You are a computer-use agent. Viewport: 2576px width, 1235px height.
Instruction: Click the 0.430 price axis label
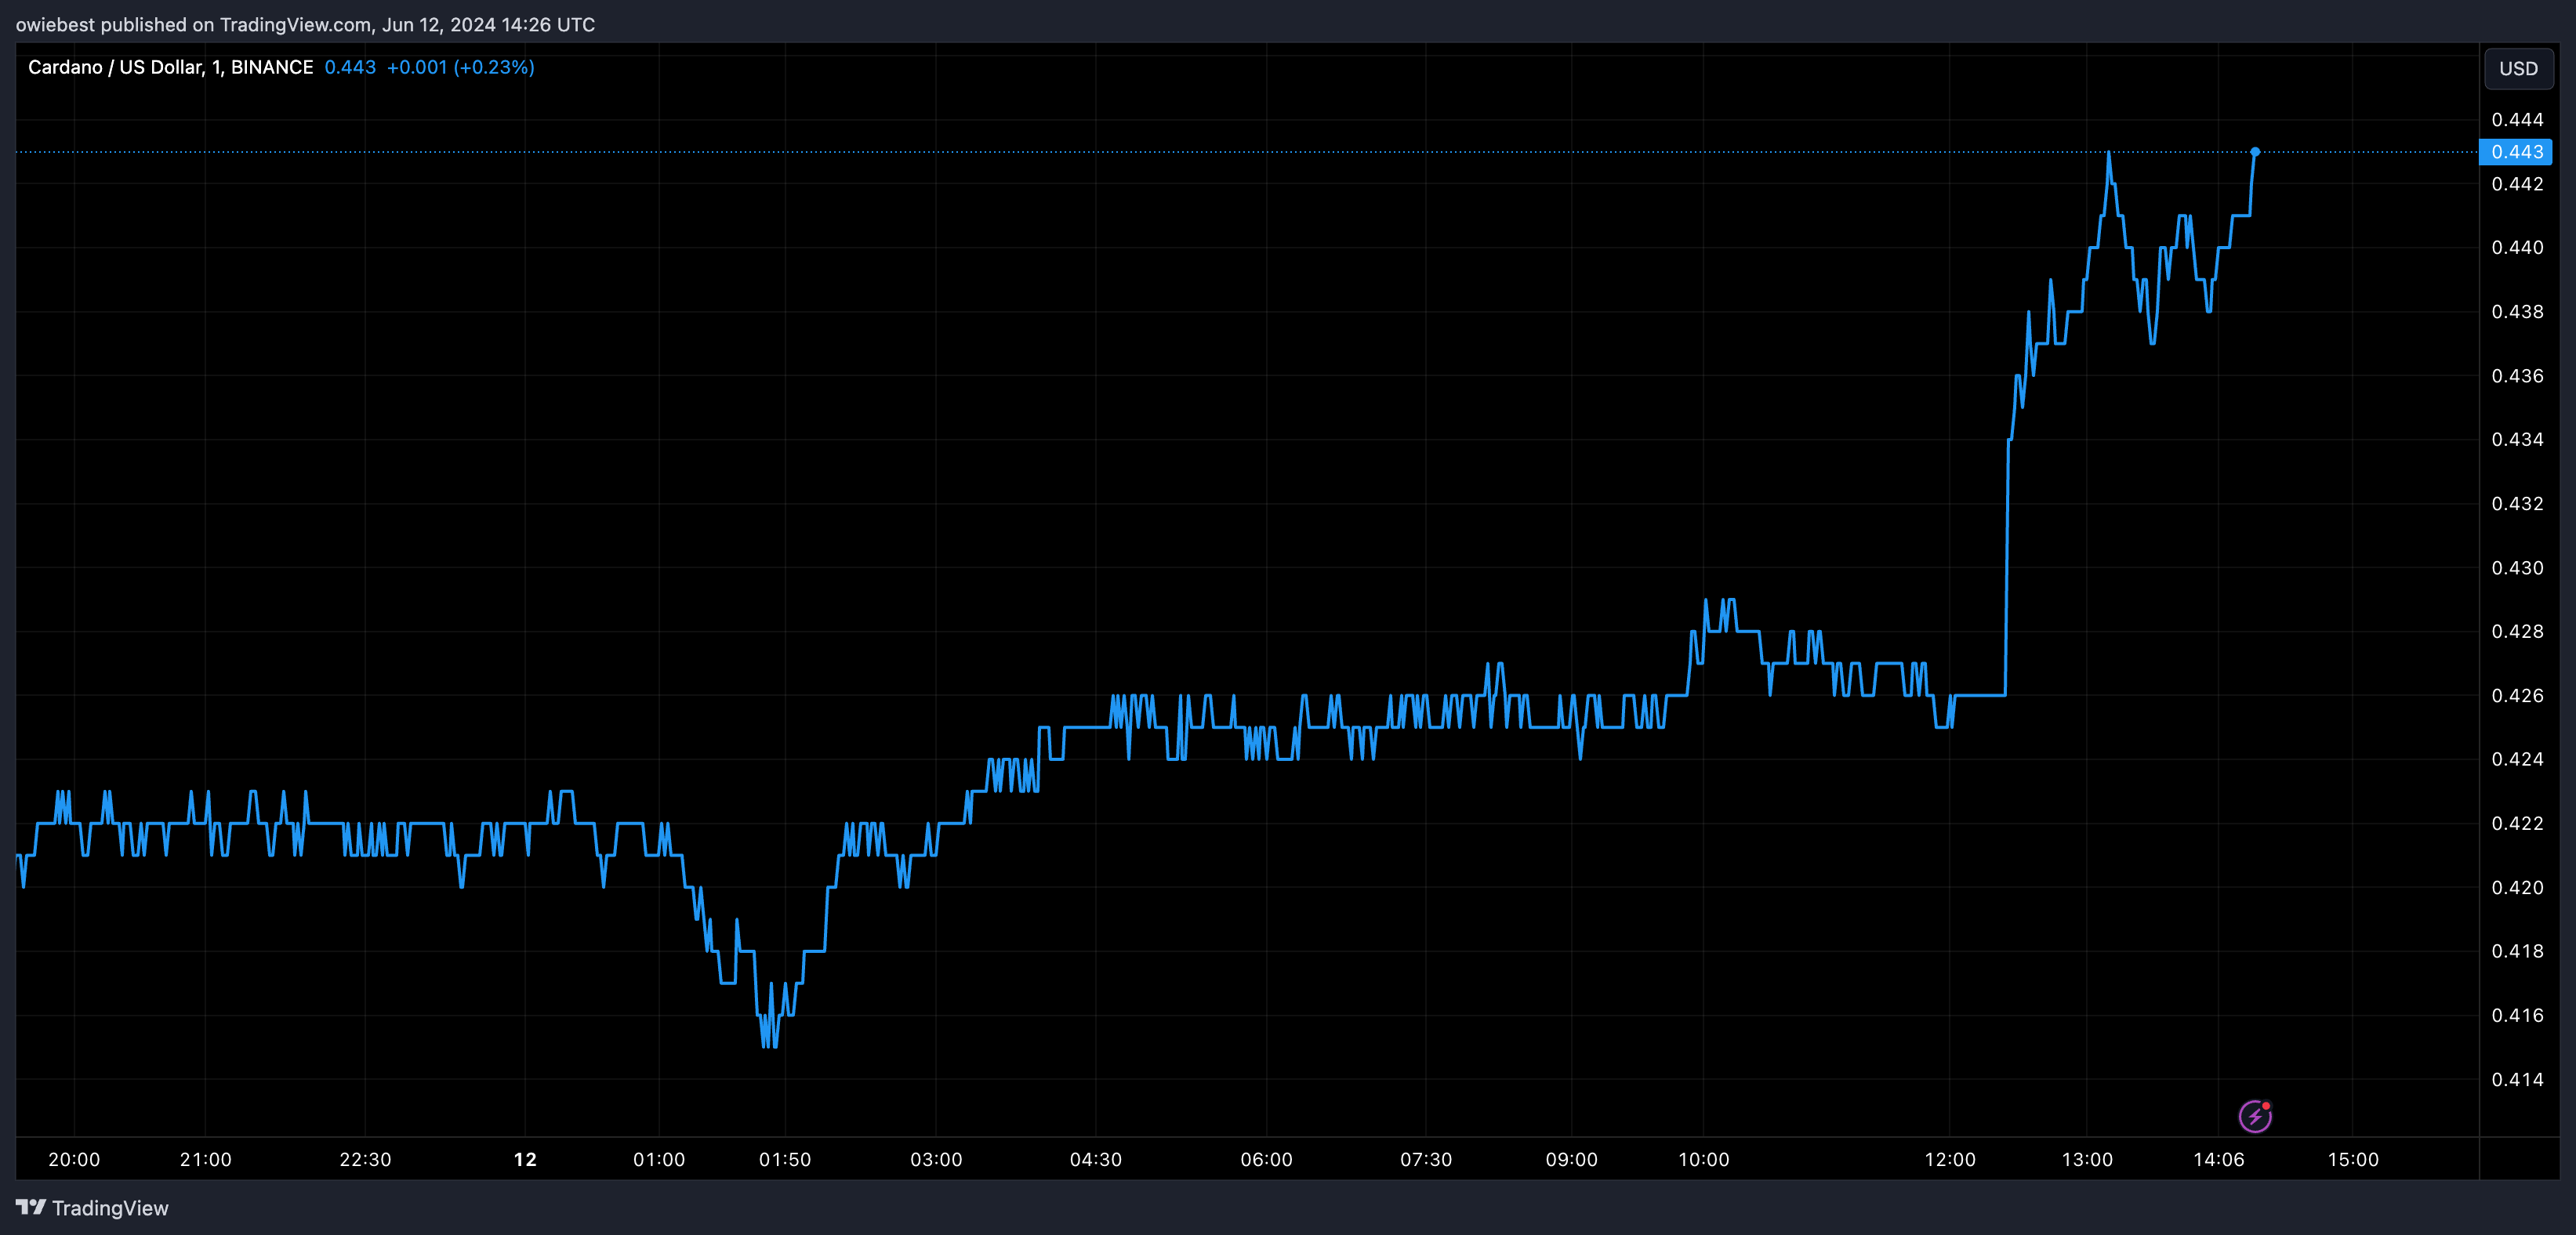point(2517,568)
